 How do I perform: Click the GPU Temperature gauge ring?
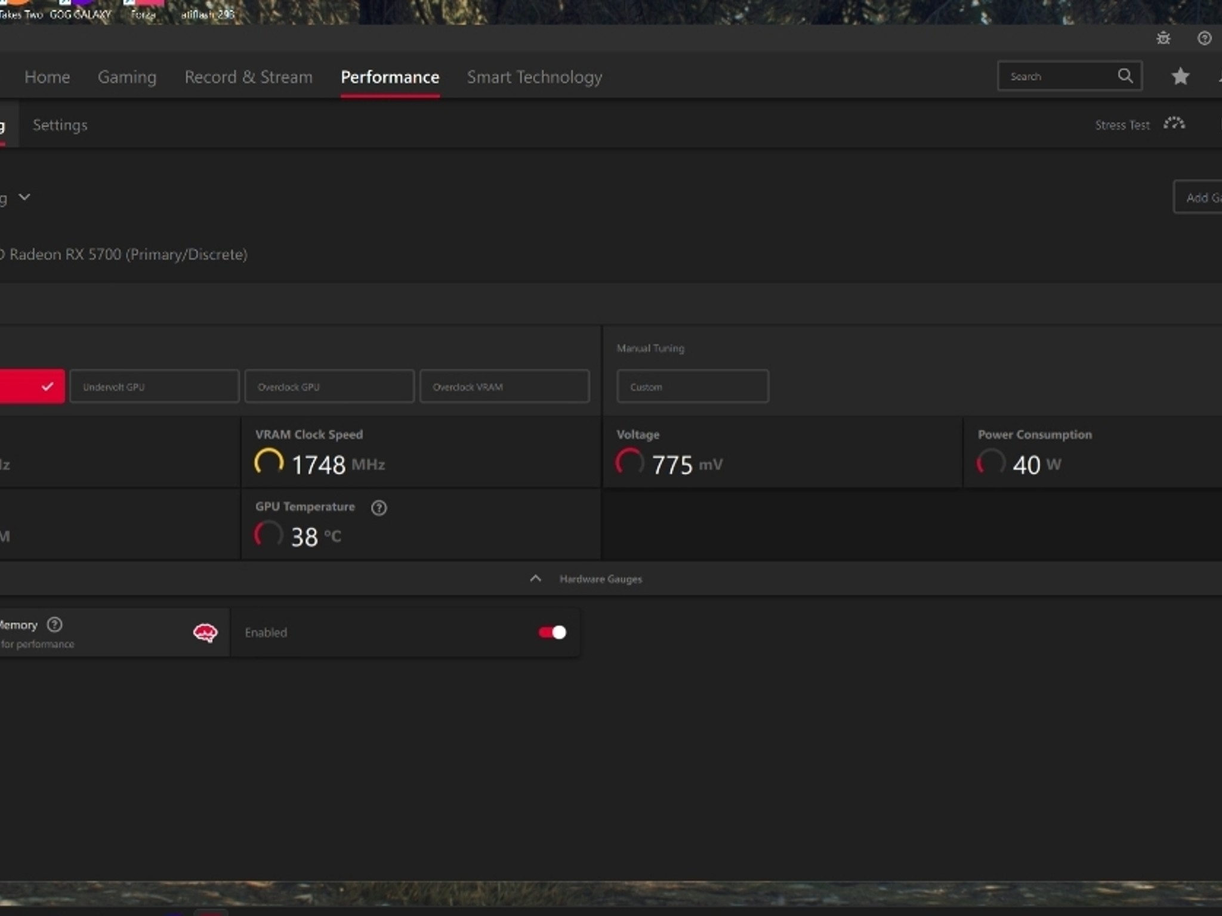tap(269, 535)
